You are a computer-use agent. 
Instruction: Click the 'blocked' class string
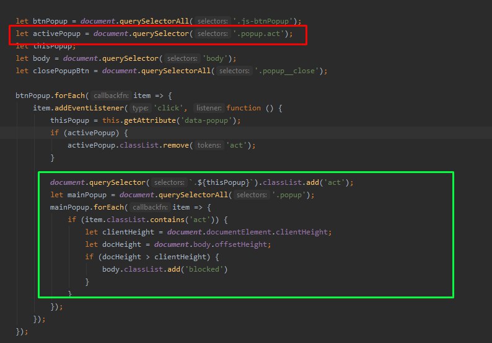(204, 269)
